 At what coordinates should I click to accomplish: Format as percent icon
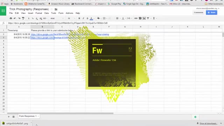click(33, 19)
